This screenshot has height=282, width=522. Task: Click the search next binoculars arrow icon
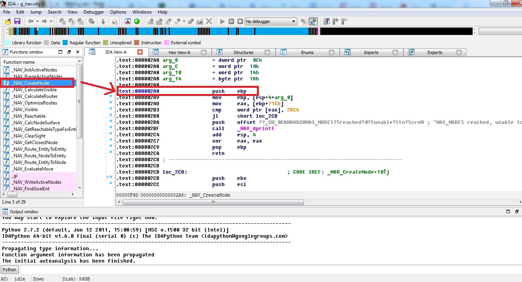[91, 21]
